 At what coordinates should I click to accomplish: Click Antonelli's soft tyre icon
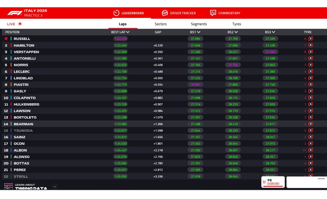(x=310, y=58)
